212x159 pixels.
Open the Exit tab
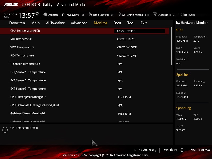144,23
